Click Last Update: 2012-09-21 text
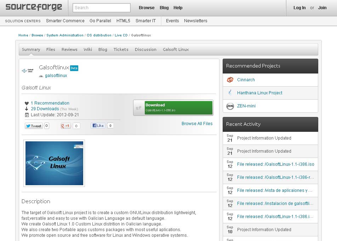 coord(55,115)
